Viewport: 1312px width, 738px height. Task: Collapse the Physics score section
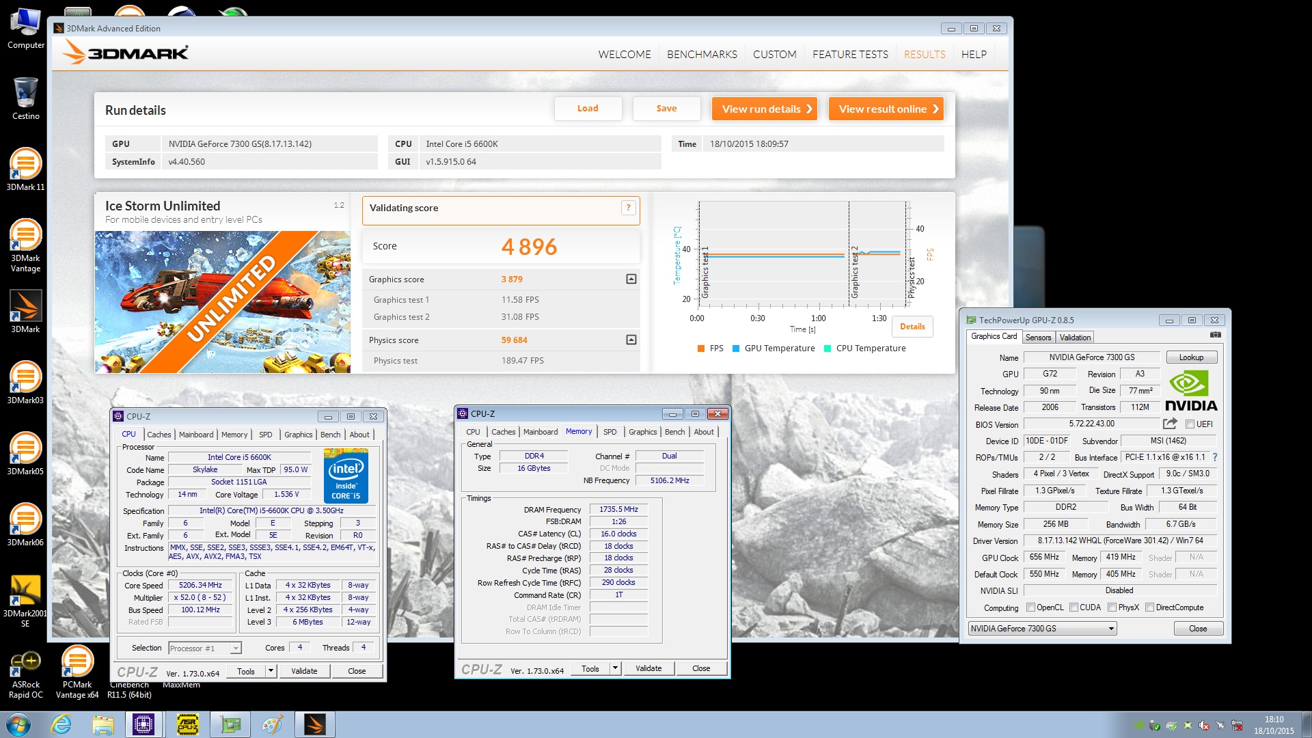point(631,340)
